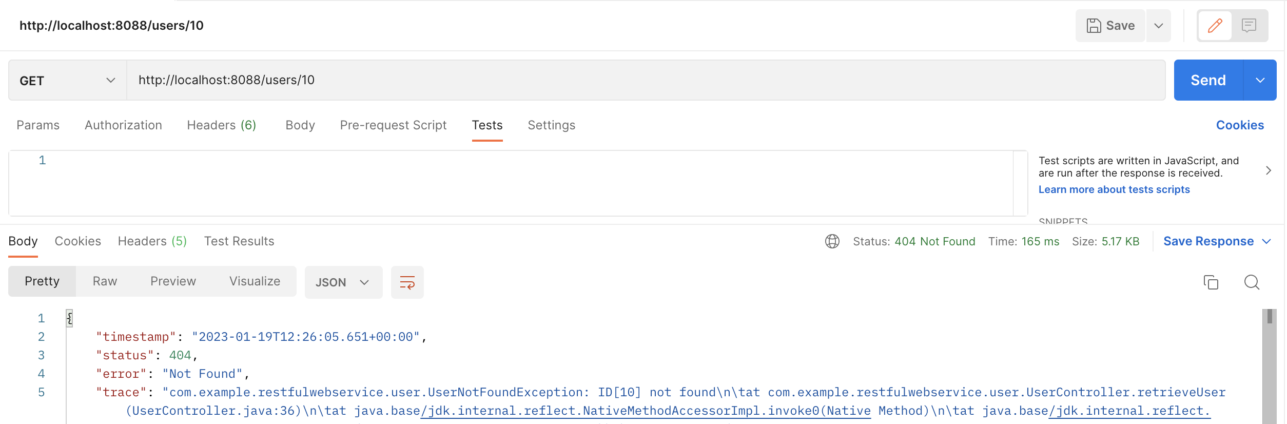The width and height of the screenshot is (1287, 424).
Task: Click the Save floppy disk button
Action: (1110, 26)
